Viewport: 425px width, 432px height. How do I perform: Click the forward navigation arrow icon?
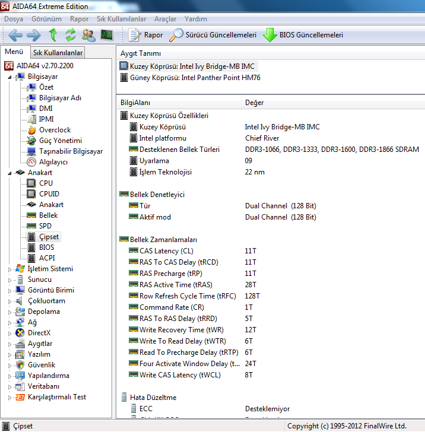pyautogui.click(x=33, y=35)
